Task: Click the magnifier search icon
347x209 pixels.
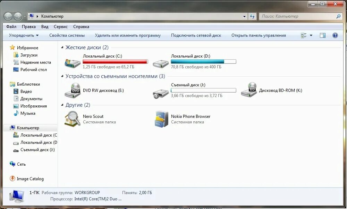Action: [x=338, y=16]
